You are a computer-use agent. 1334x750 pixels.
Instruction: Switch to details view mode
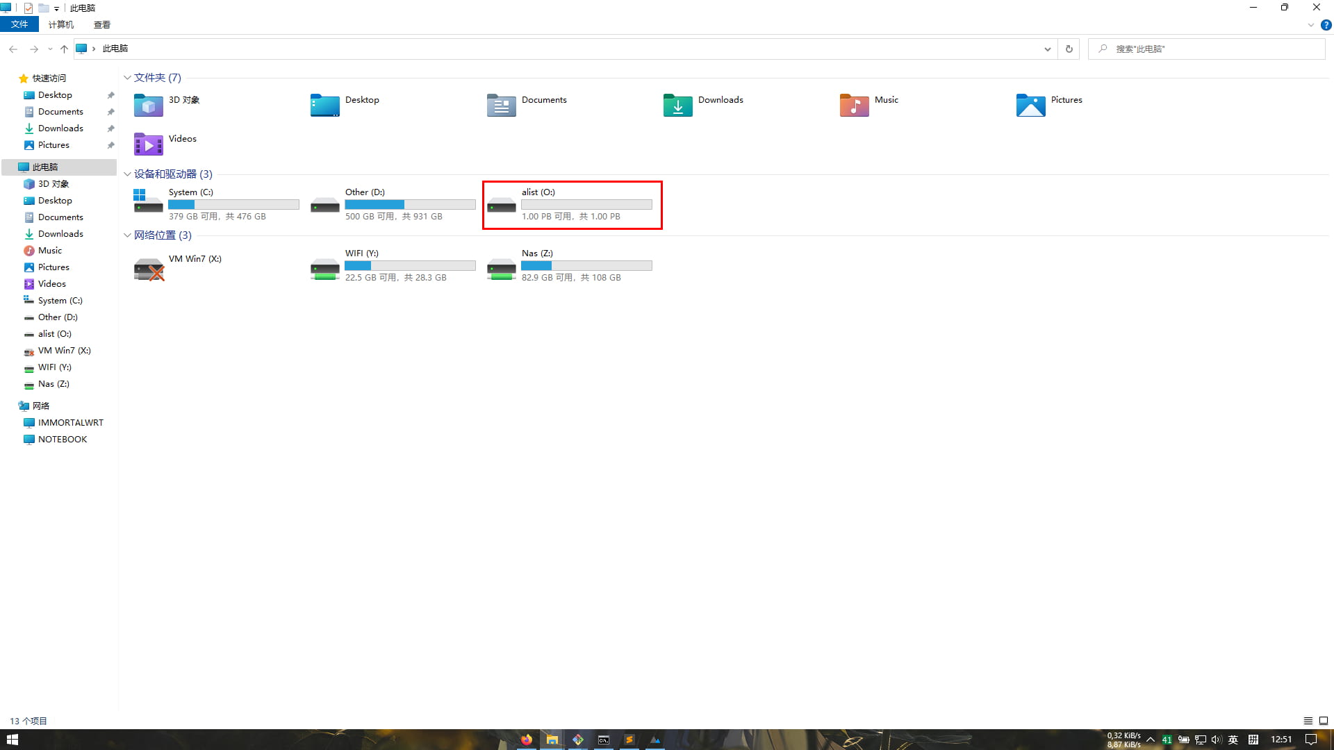[x=1308, y=721]
